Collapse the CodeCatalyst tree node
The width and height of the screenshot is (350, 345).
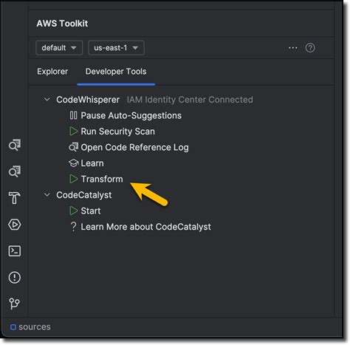47,195
